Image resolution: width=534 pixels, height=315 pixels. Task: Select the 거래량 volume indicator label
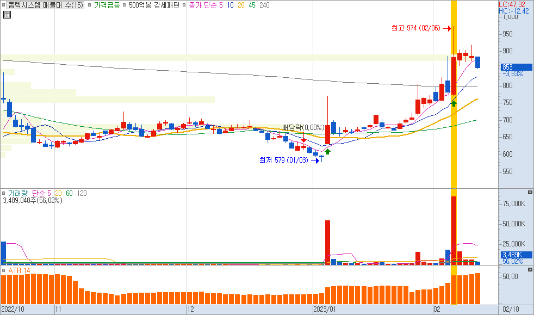[18, 194]
